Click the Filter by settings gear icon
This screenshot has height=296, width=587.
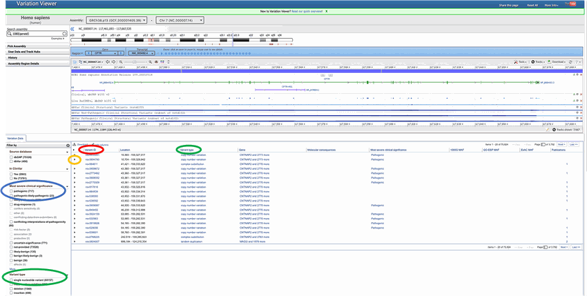coord(68,145)
